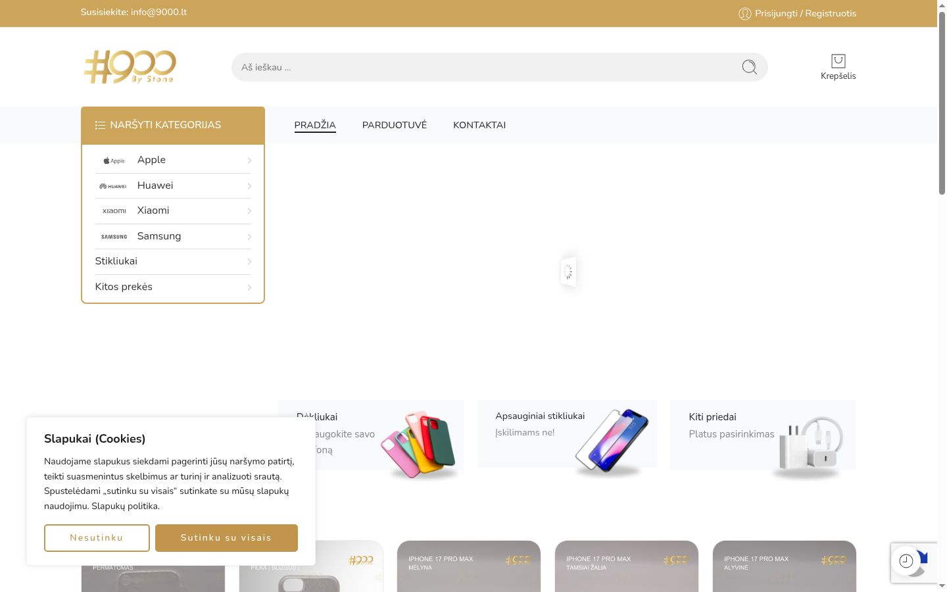Viewport: 947px width, 592px height.
Task: Open the Kontaktai menu item
Action: [x=479, y=125]
